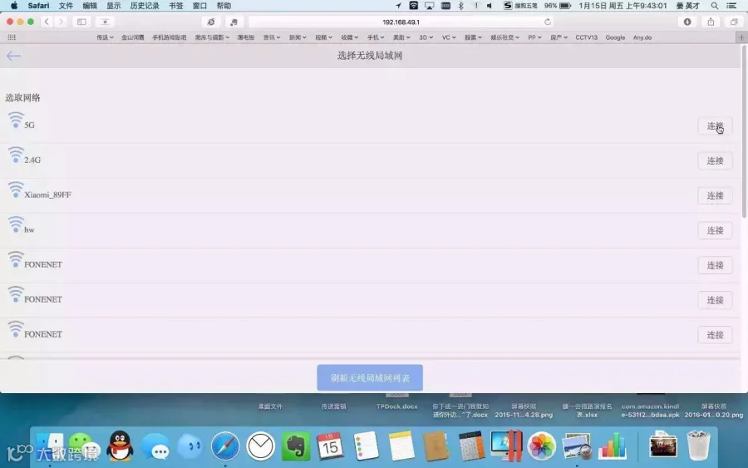Select TPDock.docx file on desktop
This screenshot has height=468, width=748.
point(397,406)
